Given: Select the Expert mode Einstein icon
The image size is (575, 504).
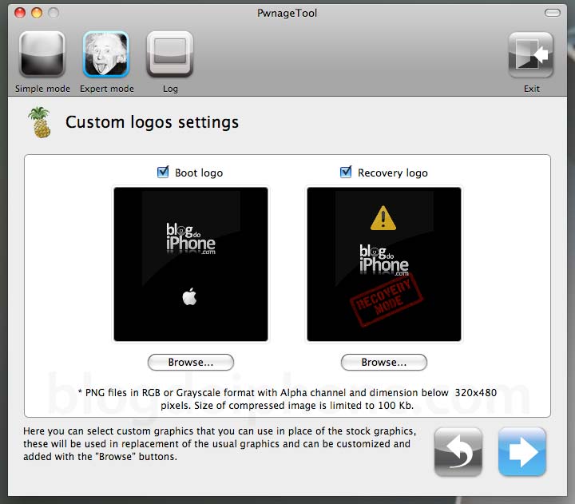Looking at the screenshot, I should click(x=106, y=54).
